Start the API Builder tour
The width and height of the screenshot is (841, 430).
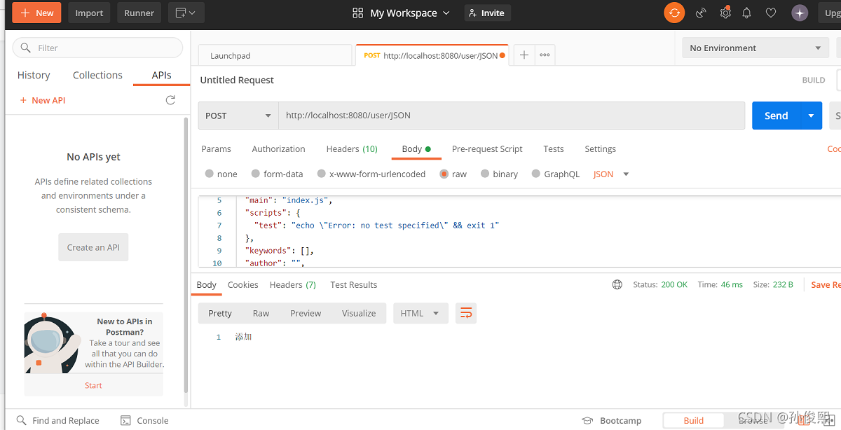pos(93,385)
